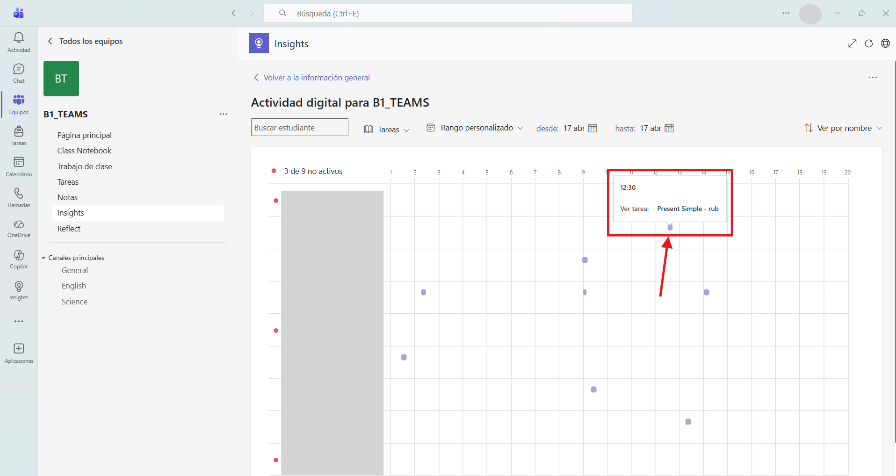896x476 pixels.
Task: Open Chat in the left rail
Action: click(19, 73)
